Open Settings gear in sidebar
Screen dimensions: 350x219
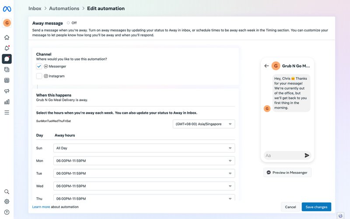click(7, 202)
